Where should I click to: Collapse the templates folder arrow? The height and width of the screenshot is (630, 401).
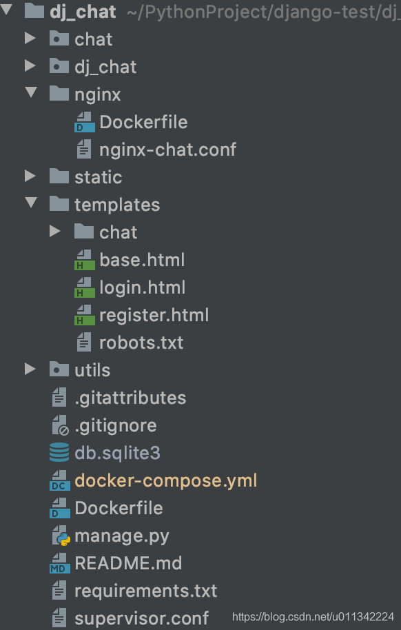(31, 203)
